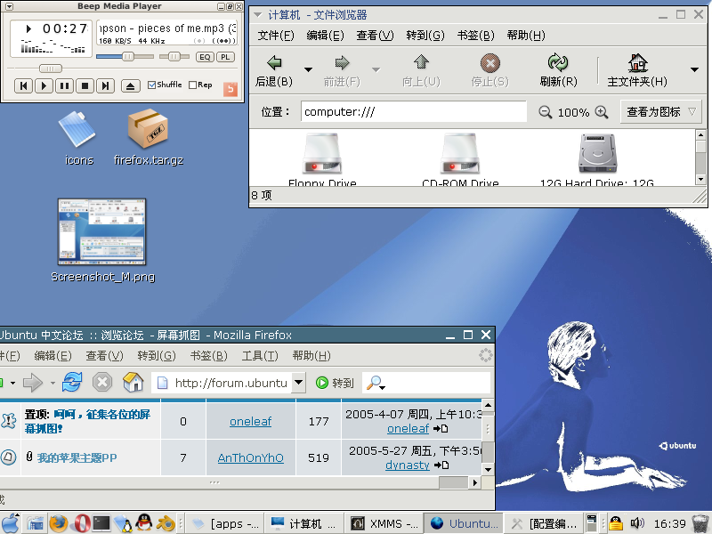Image resolution: width=712 pixels, height=534 pixels.
Task: Open the file browser window menu triangle
Action: (x=257, y=15)
